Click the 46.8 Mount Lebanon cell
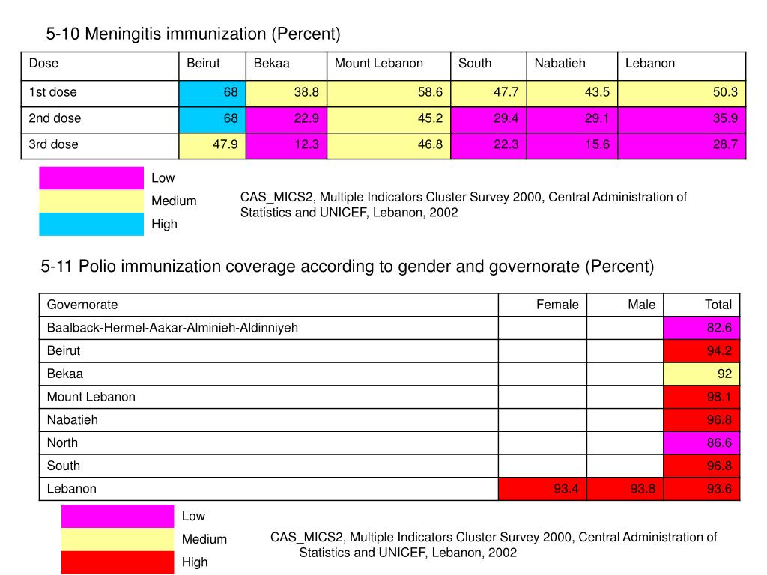This screenshot has height=575, width=767. pyautogui.click(x=389, y=146)
